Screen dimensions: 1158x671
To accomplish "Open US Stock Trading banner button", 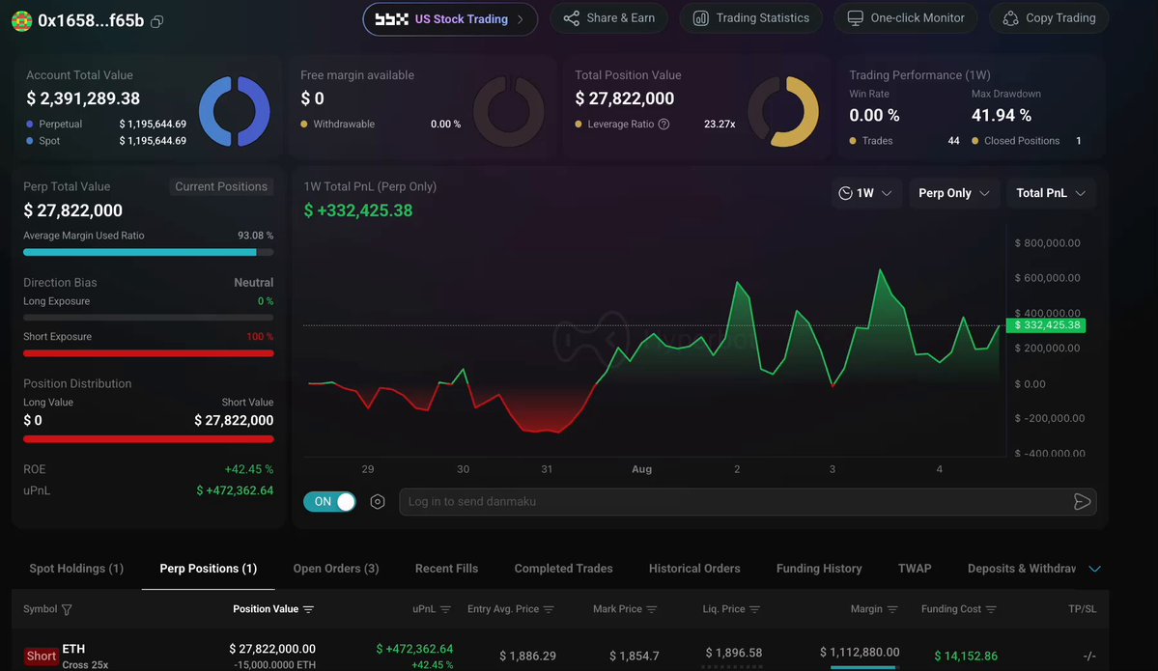I will click(450, 19).
